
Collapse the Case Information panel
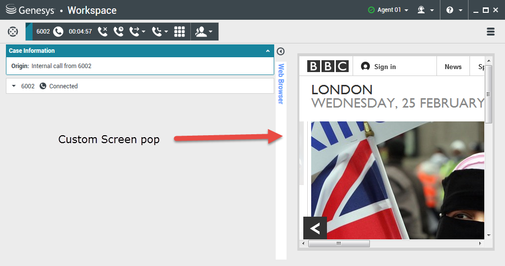pyautogui.click(x=268, y=51)
